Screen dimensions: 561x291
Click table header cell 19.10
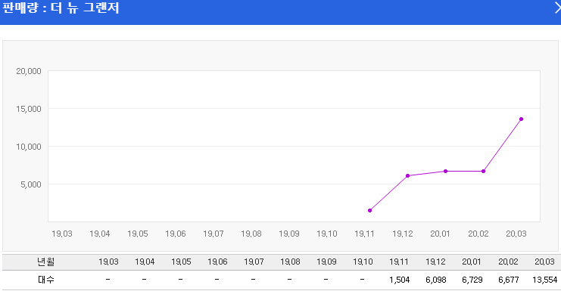coord(363,262)
